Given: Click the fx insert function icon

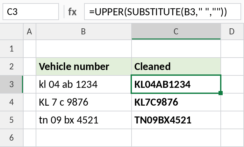Looking at the screenshot, I should point(72,12).
